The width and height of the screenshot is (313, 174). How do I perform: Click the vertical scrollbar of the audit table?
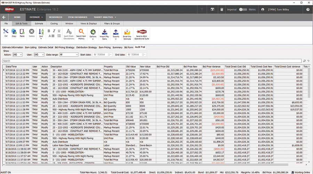(309, 84)
